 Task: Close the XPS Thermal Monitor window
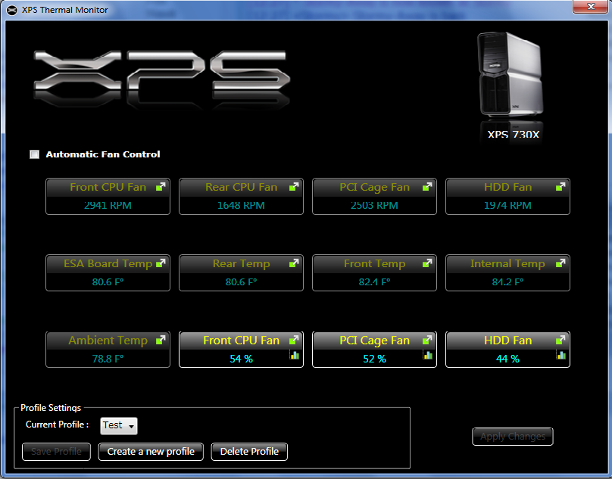591,7
